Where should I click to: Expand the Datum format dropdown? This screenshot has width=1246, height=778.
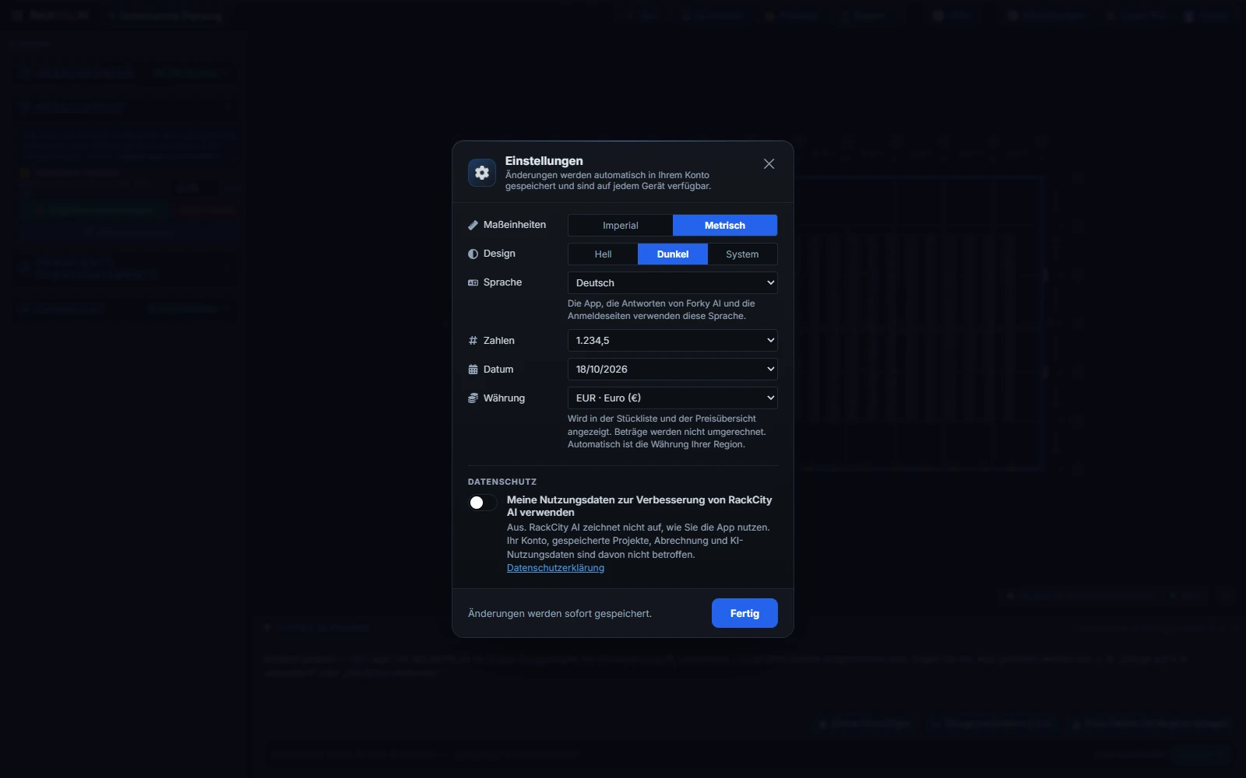673,370
